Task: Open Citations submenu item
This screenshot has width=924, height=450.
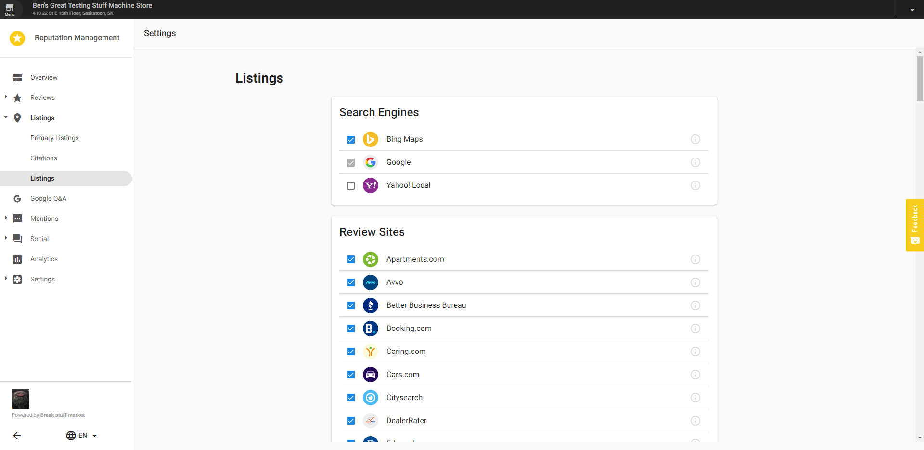Action: click(x=44, y=158)
